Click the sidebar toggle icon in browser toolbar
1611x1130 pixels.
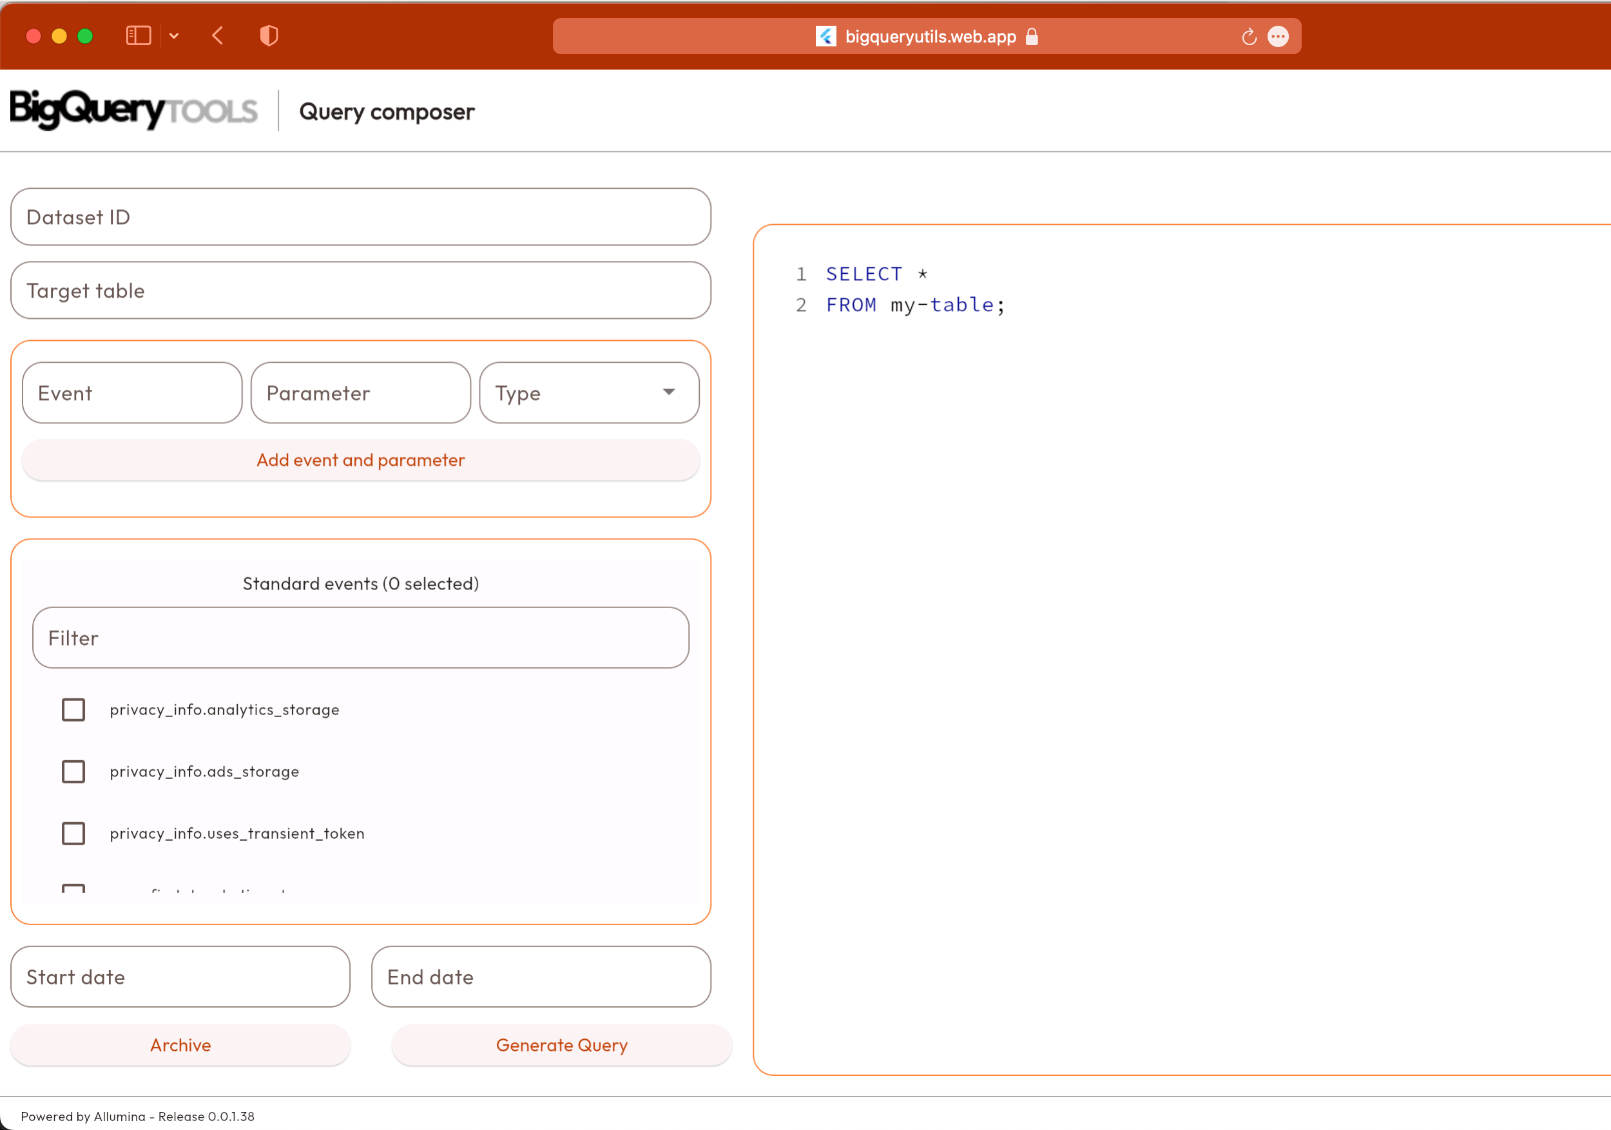(139, 36)
